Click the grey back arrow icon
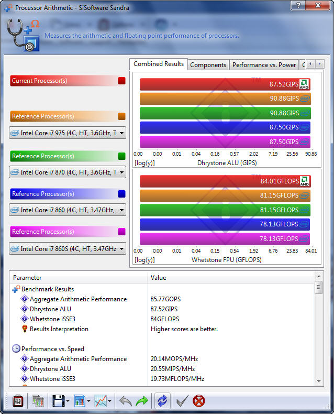The height and width of the screenshot is (414, 334). (x=126, y=401)
